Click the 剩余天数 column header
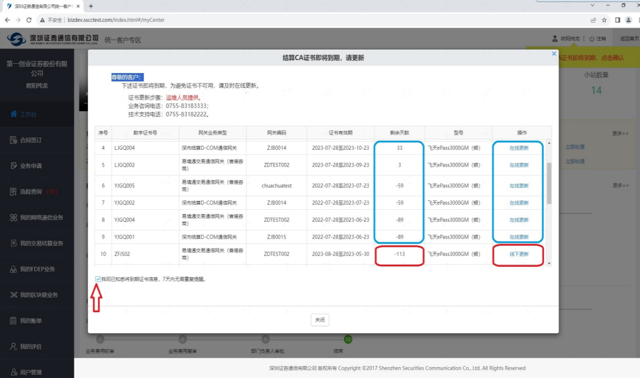 400,133
